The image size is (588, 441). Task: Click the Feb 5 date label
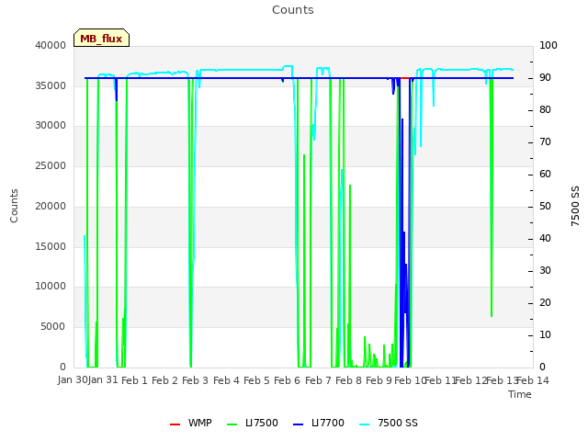coord(256,380)
